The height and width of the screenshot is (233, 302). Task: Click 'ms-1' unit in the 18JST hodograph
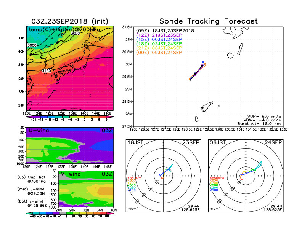(x=133, y=209)
